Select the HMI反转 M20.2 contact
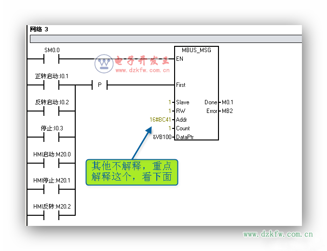The width and height of the screenshot is (327, 251). (52, 215)
